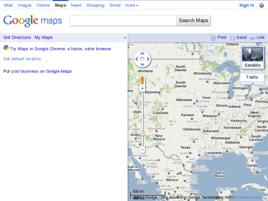The image size is (268, 201).
Task: Click Try Maps in Google Chrome link
Action: [x=61, y=49]
